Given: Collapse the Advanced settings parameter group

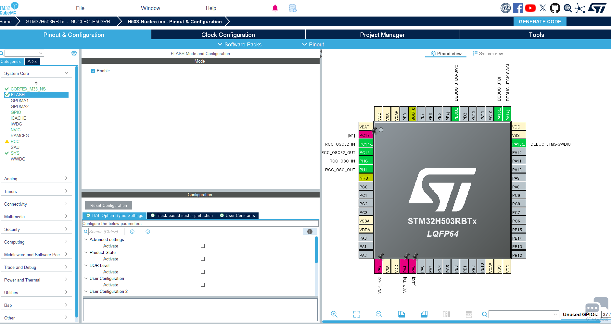Looking at the screenshot, I should click(86, 239).
